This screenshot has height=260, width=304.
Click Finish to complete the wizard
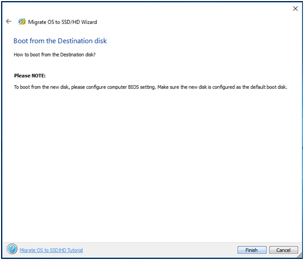tap(252, 250)
